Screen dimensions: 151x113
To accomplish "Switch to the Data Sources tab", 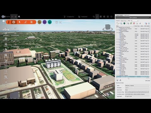I will (x=127, y=15).
